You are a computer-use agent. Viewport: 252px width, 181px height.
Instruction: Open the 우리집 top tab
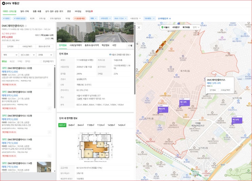click(x=89, y=12)
